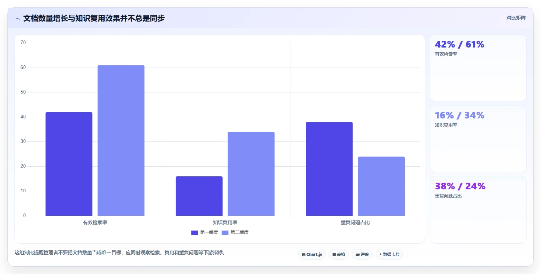Click the 50 tick on the y-axis
The image size is (541, 274).
(x=23, y=92)
